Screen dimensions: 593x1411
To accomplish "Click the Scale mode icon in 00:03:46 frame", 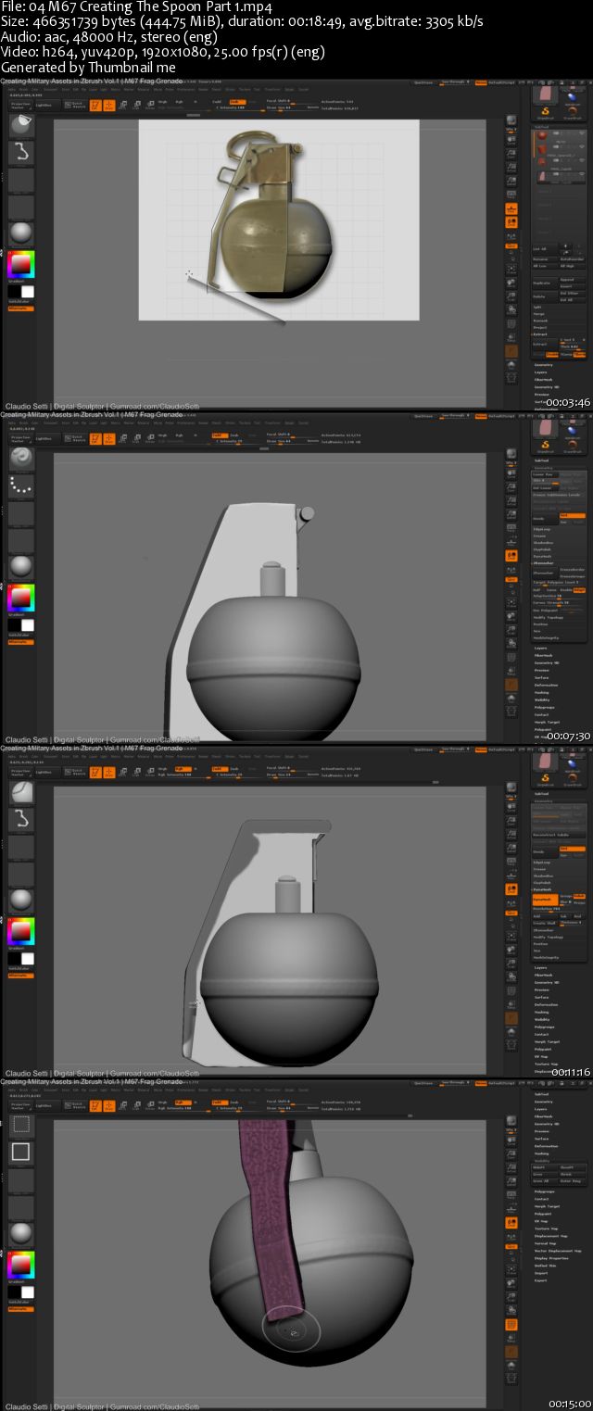I will coord(137,106).
